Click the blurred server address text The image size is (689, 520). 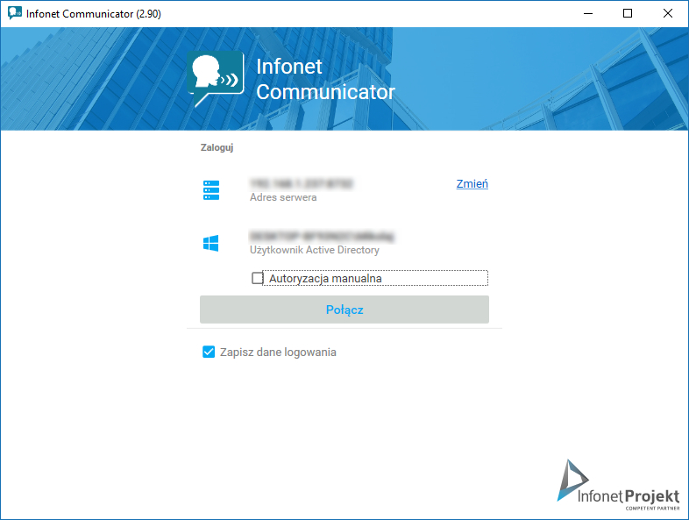click(301, 183)
